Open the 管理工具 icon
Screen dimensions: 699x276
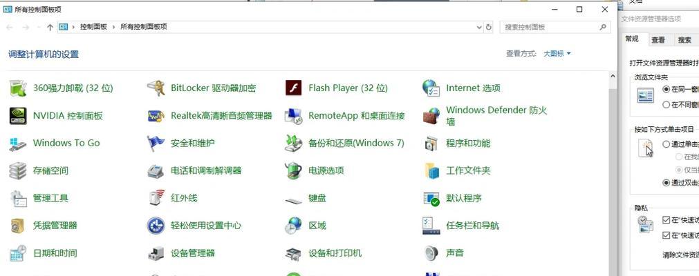[18, 199]
